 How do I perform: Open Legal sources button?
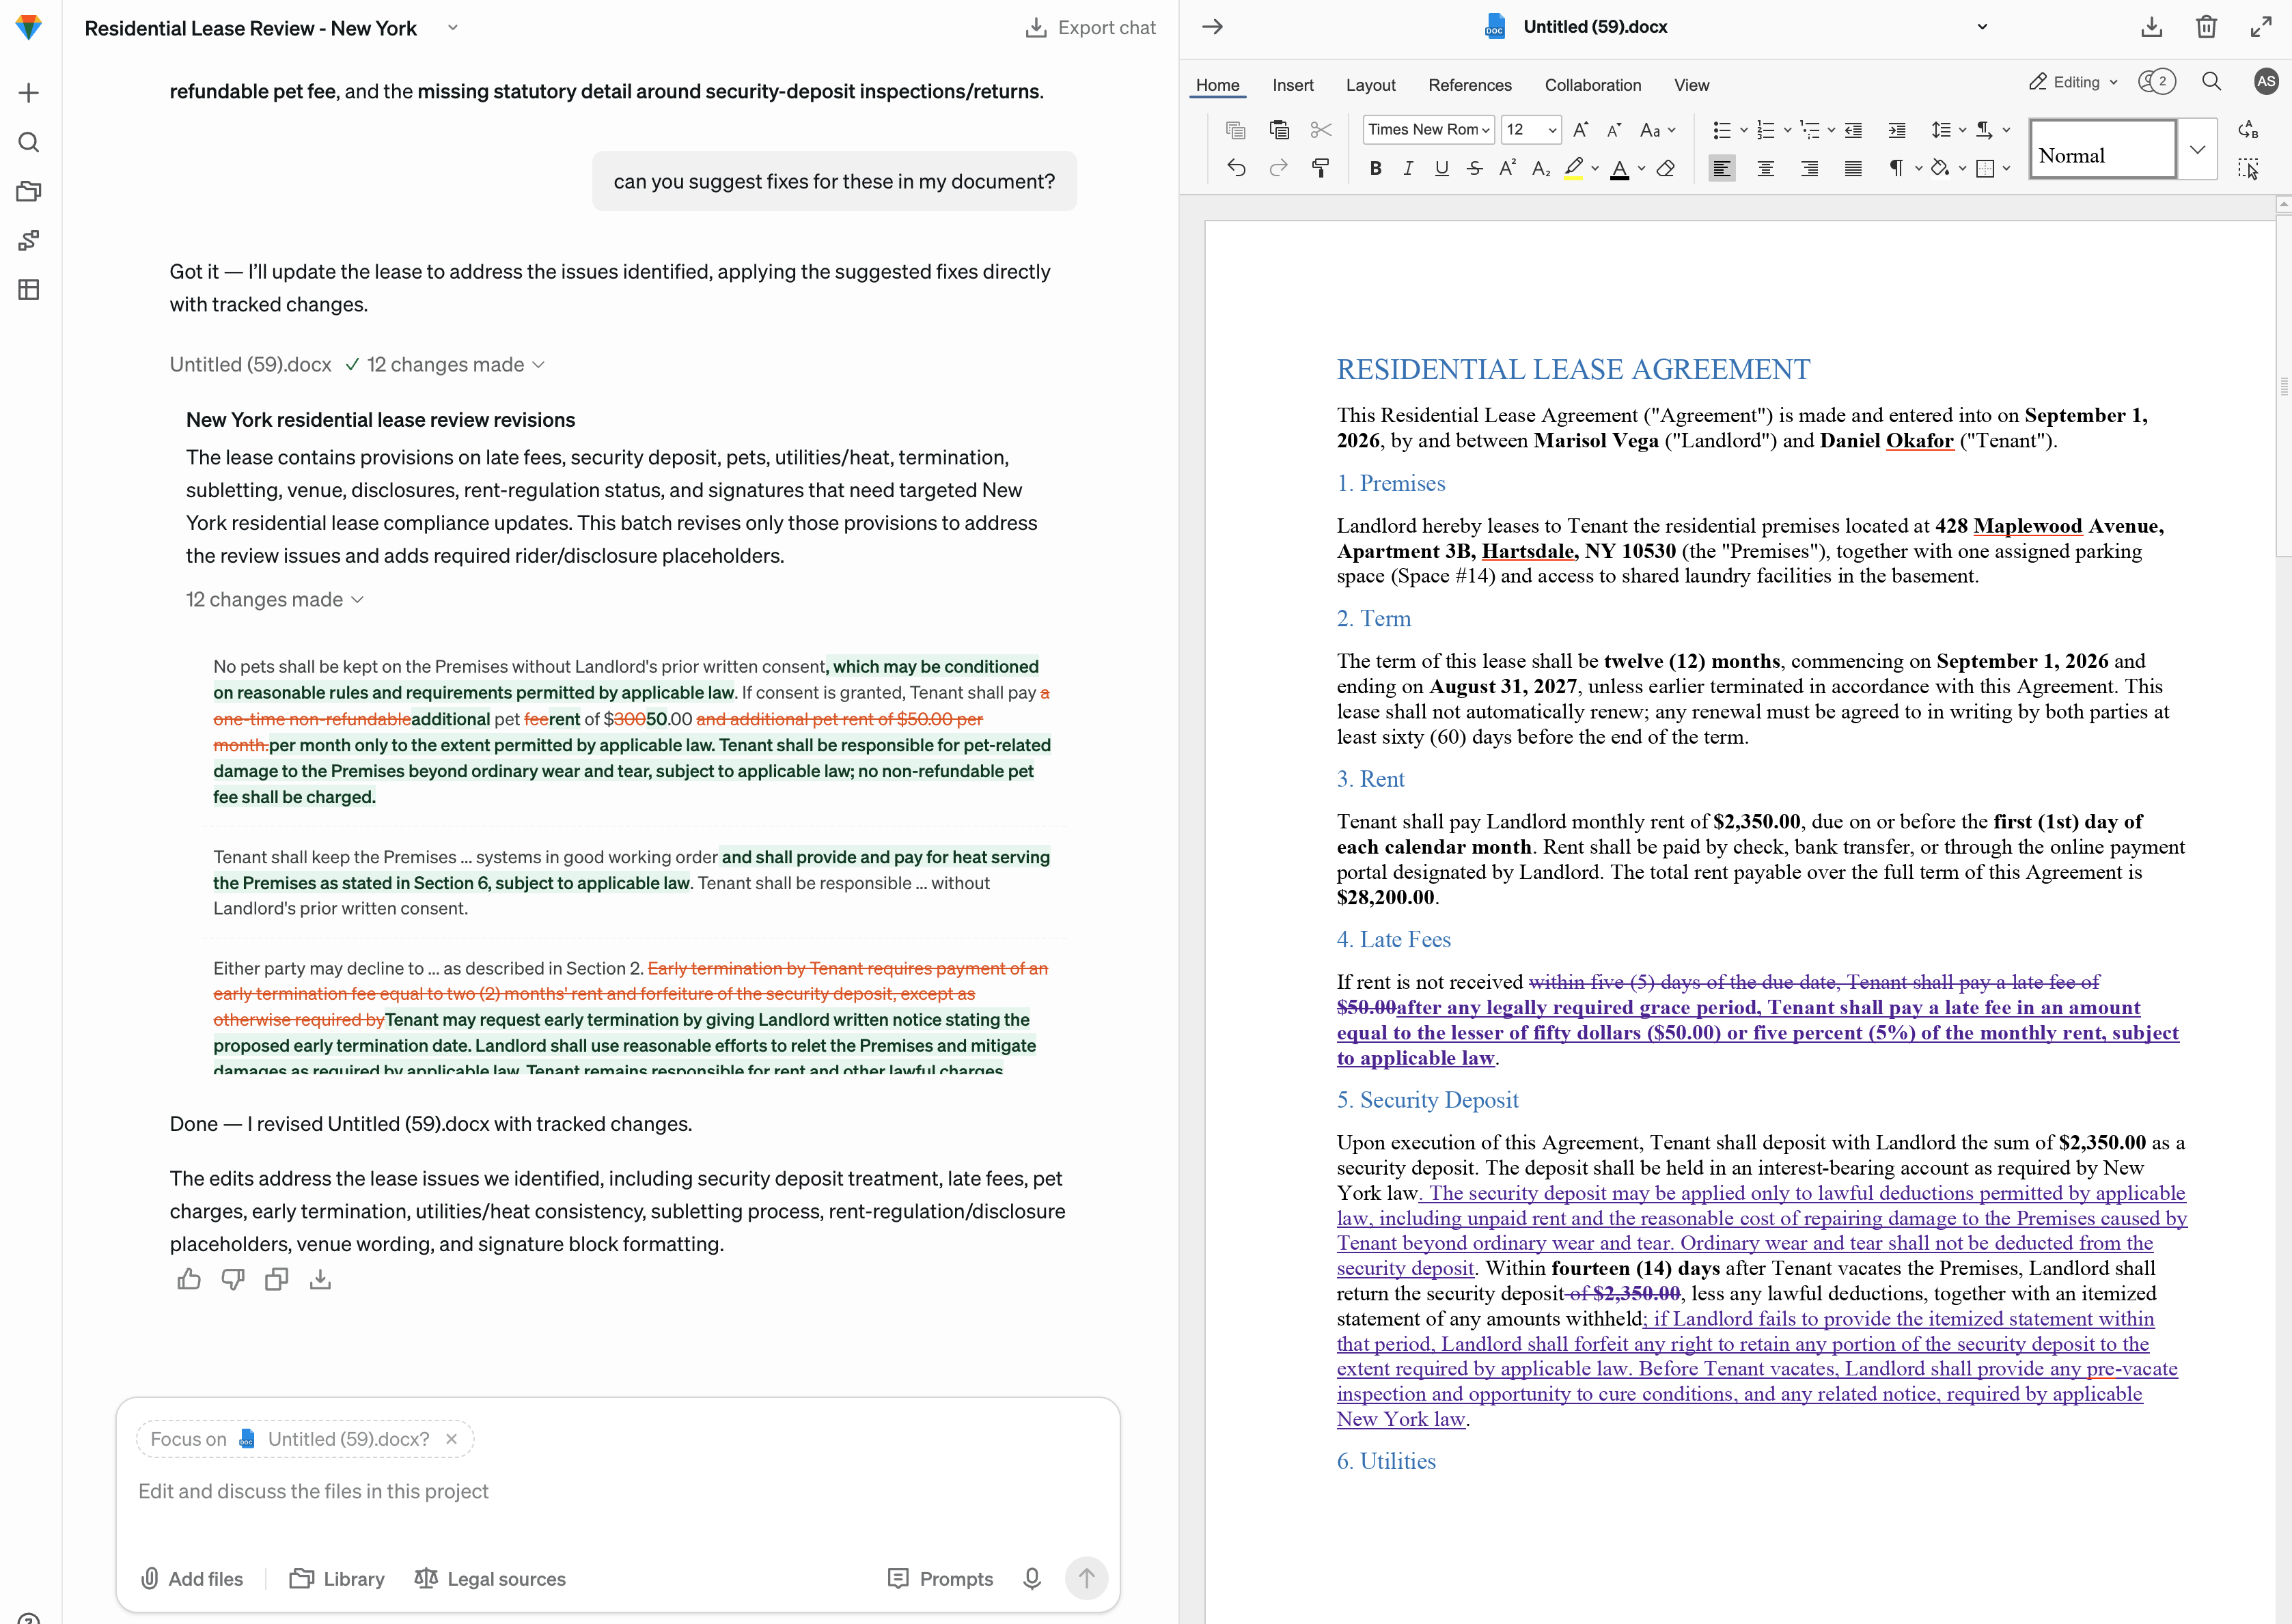tap(491, 1578)
